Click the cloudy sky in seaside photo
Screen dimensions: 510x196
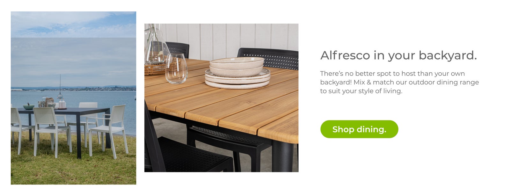73,48
